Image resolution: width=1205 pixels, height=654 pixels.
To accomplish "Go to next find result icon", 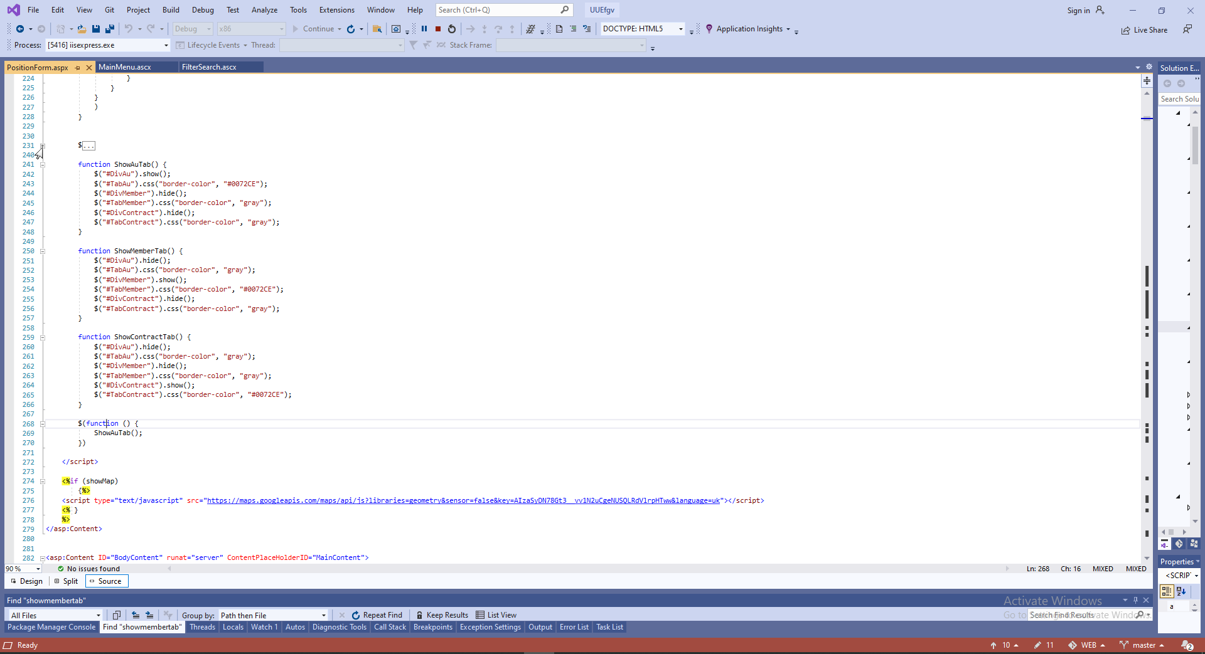I will (x=149, y=615).
